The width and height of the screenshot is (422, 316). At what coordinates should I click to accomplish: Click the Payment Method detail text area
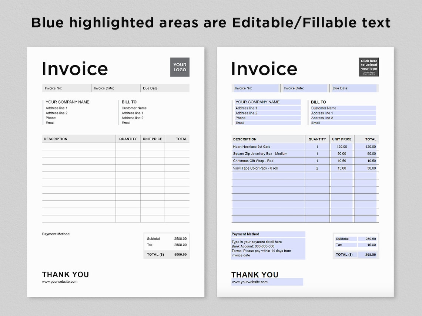[x=268, y=248]
